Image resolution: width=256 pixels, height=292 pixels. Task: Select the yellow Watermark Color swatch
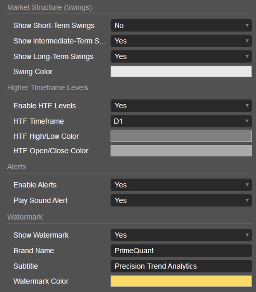click(181, 281)
